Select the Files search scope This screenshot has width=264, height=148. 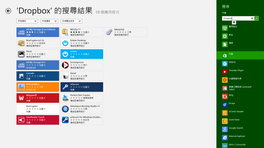pyautogui.click(x=240, y=44)
